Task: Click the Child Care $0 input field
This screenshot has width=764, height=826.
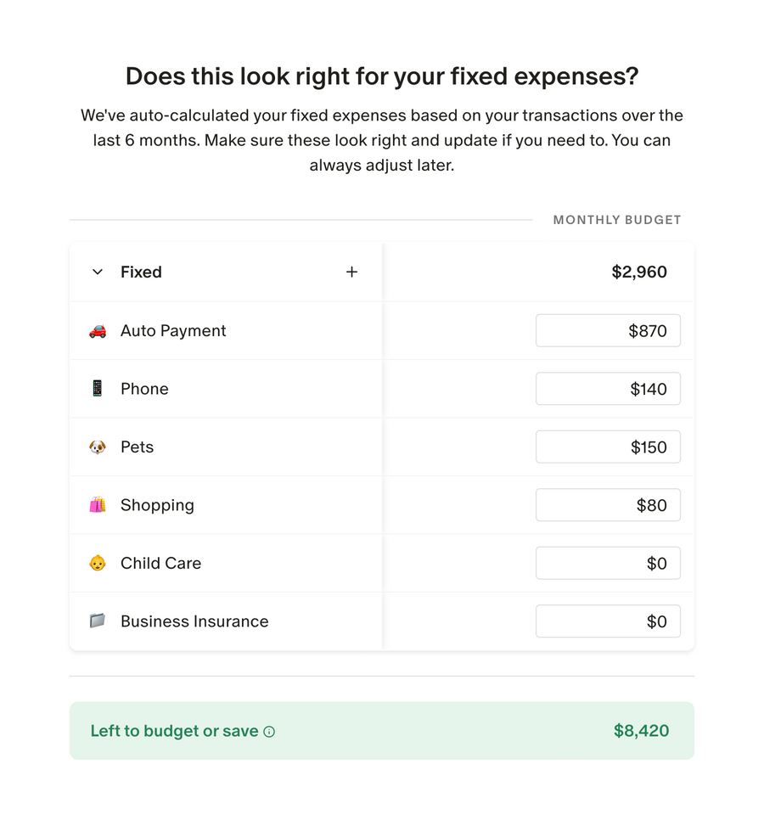Action: click(x=608, y=563)
